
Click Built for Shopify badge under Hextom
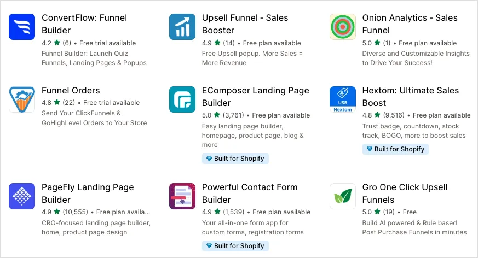coord(395,149)
